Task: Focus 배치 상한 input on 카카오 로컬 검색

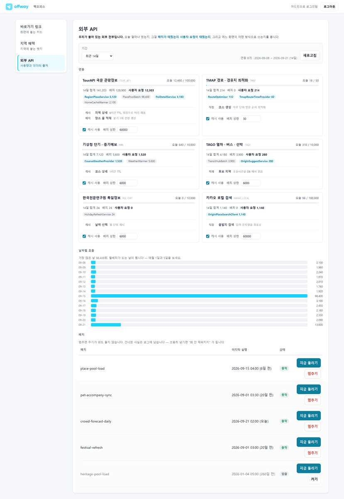Action: (251, 236)
